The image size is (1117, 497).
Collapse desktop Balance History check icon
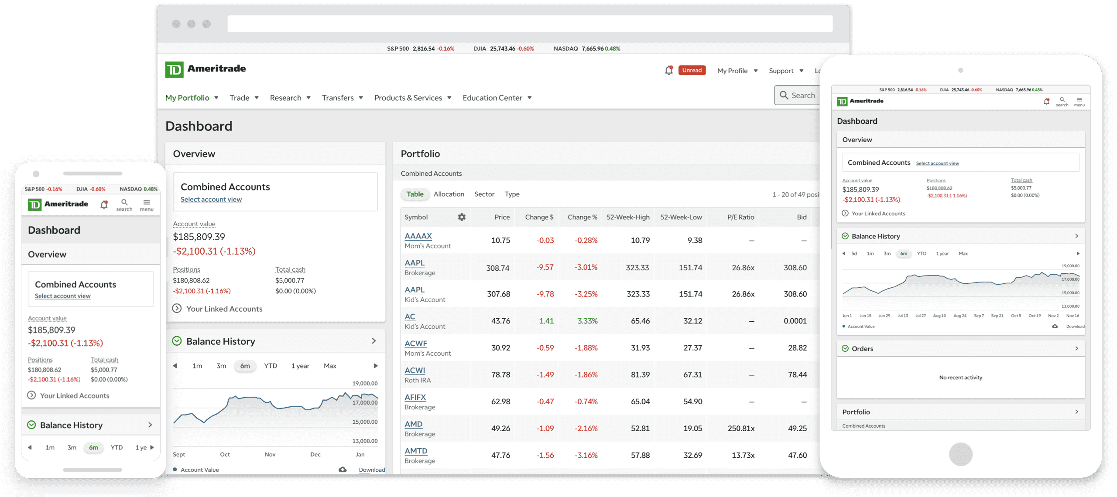(177, 341)
